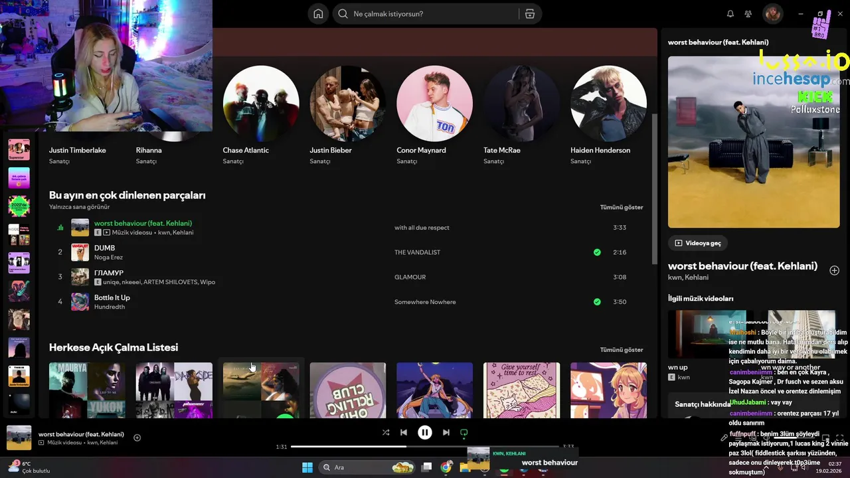Toggle repeat mode

point(464,432)
